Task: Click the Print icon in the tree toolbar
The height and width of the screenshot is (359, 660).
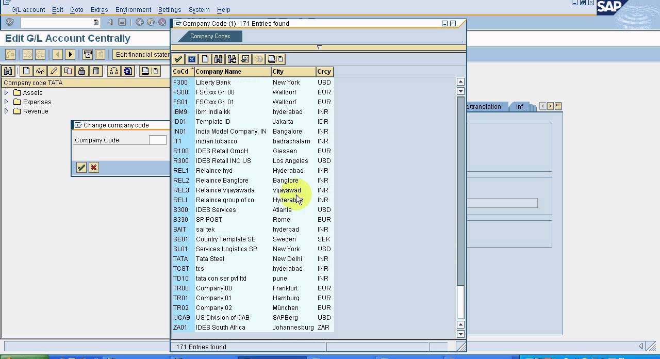Action: click(145, 71)
